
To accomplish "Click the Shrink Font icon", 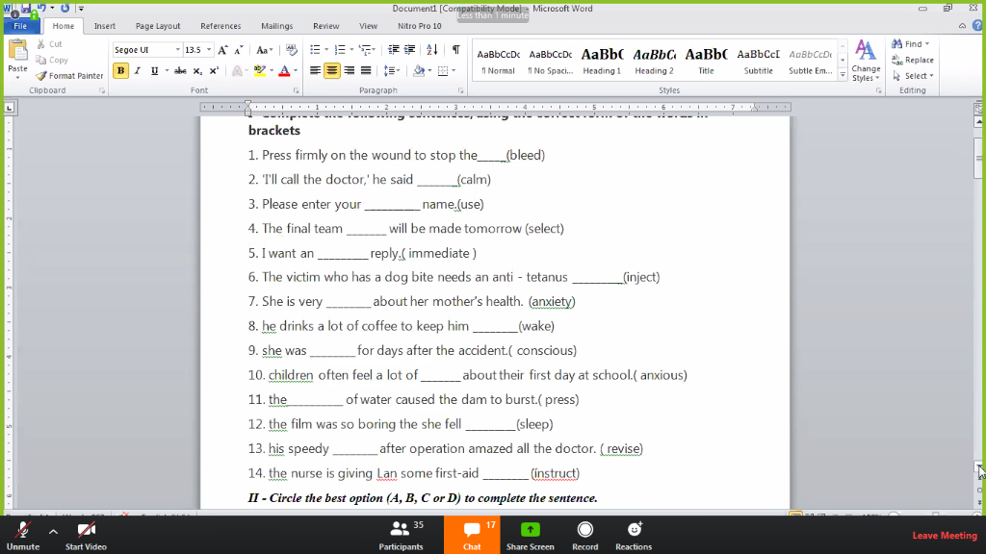I will (239, 50).
